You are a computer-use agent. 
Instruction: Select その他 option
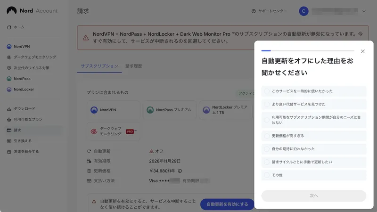click(x=314, y=175)
